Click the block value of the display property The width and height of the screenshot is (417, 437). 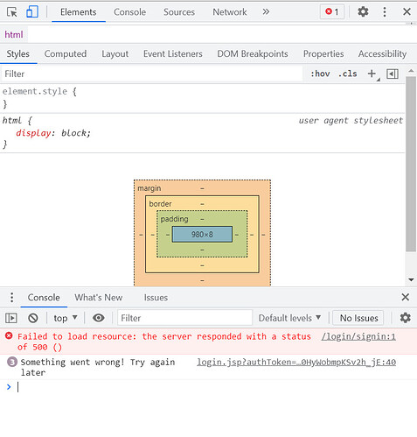click(x=73, y=133)
